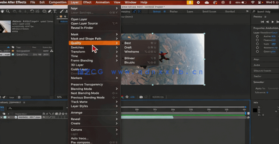Screen dimensions: 279x144
Task: Play the preview in Preview panel
Action: (x=273, y=22)
